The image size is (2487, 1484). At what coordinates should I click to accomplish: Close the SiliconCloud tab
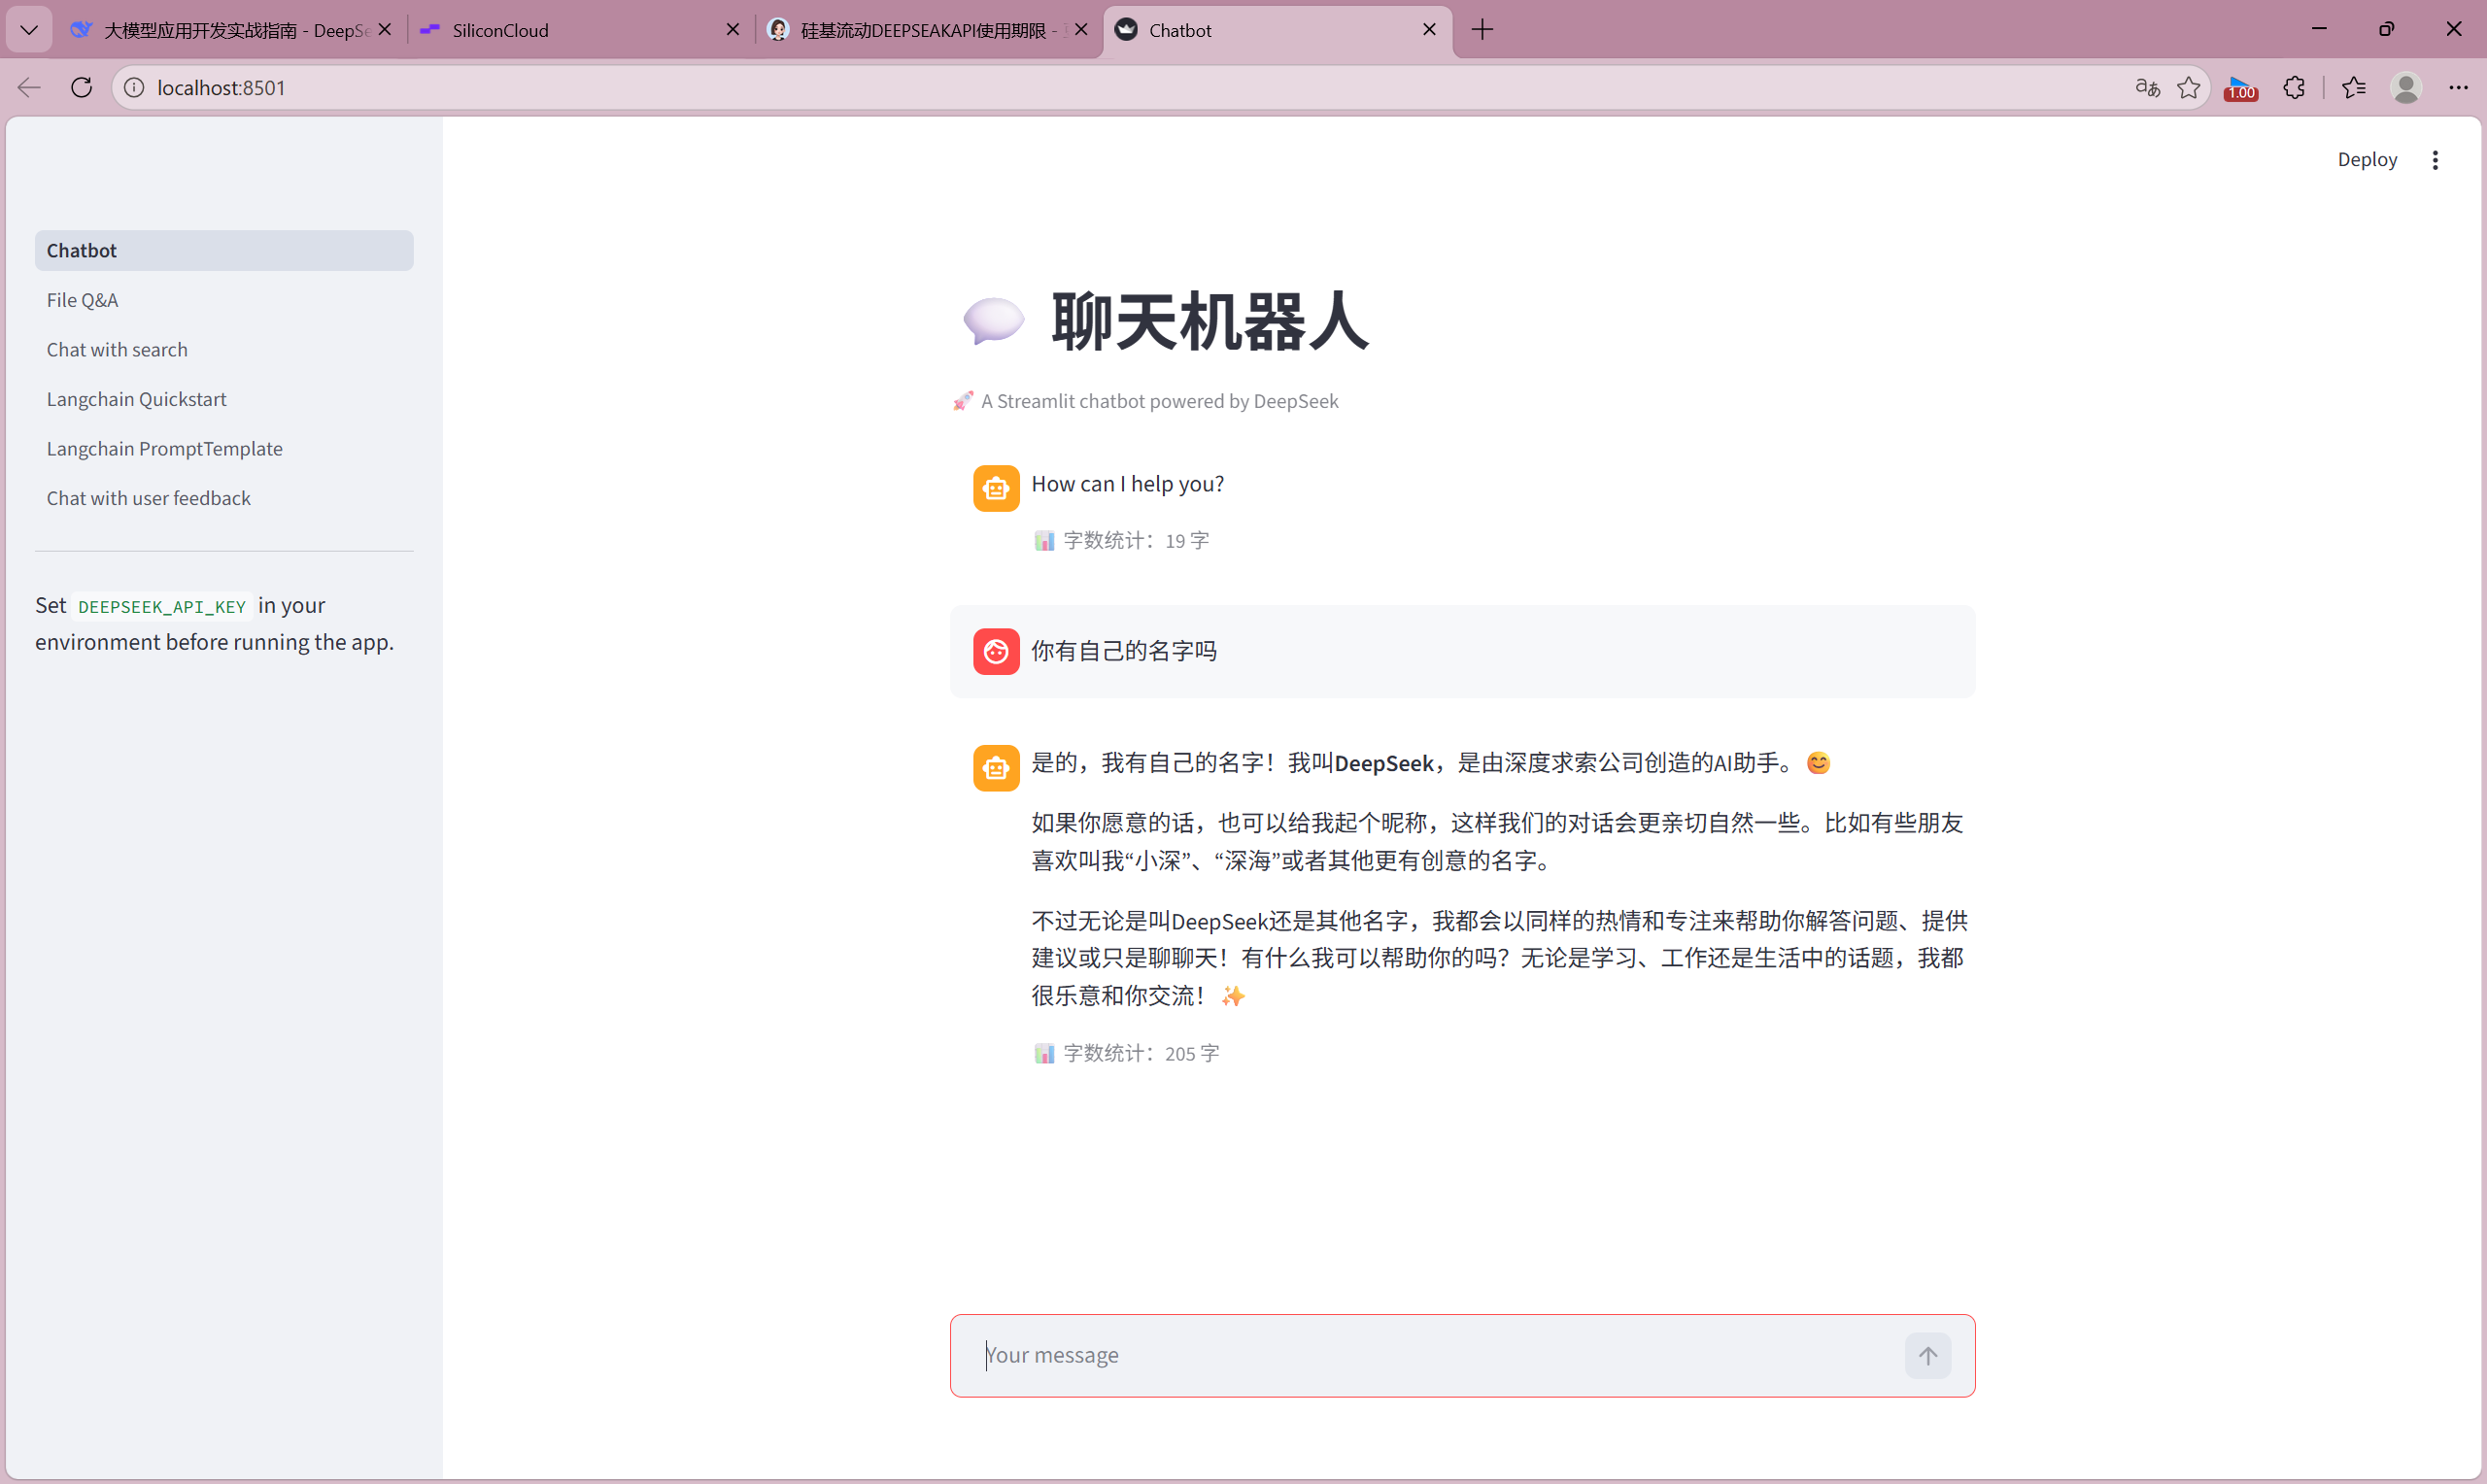pyautogui.click(x=733, y=30)
